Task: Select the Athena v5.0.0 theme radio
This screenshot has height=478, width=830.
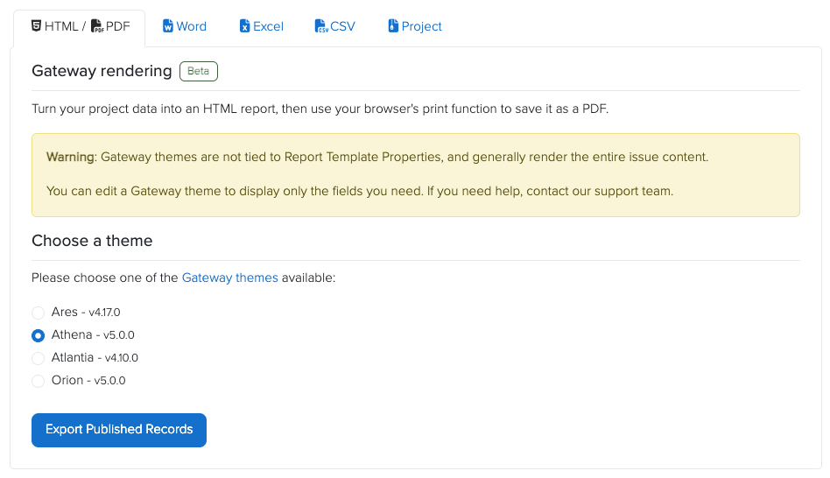Action: [x=39, y=335]
